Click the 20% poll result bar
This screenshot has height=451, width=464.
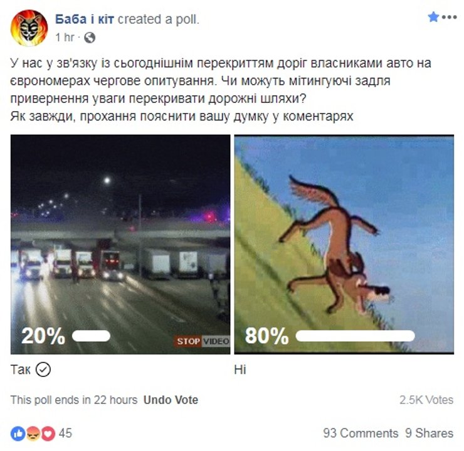(91, 336)
